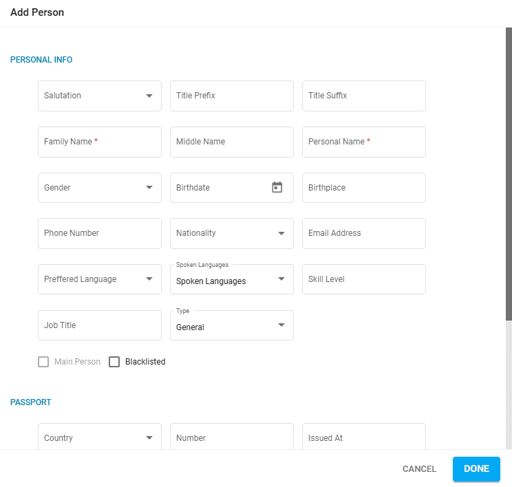Open the passport Country dropdown
Screen dimensions: 512x487
pos(100,438)
